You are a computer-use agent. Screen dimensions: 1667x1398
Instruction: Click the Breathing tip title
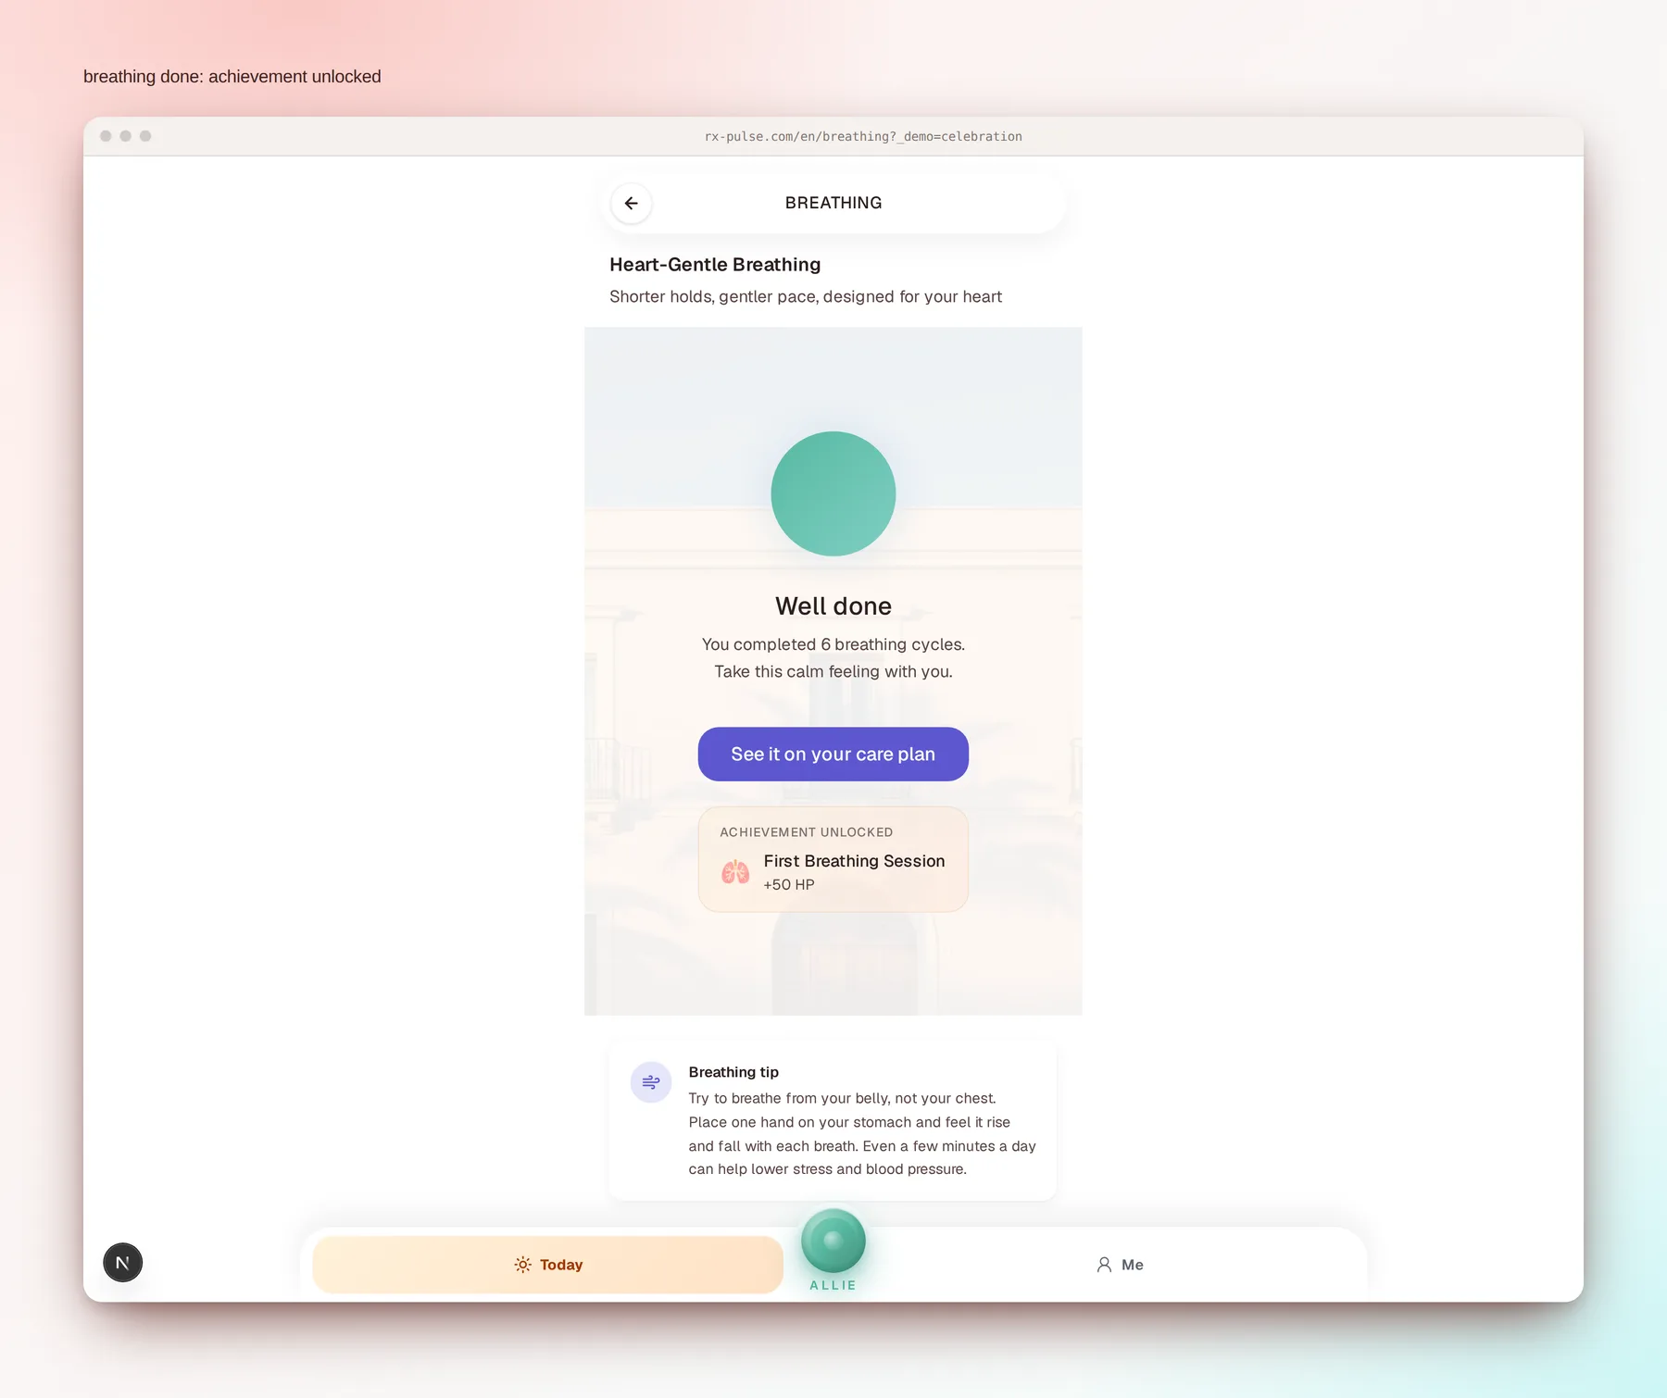pyautogui.click(x=733, y=1072)
